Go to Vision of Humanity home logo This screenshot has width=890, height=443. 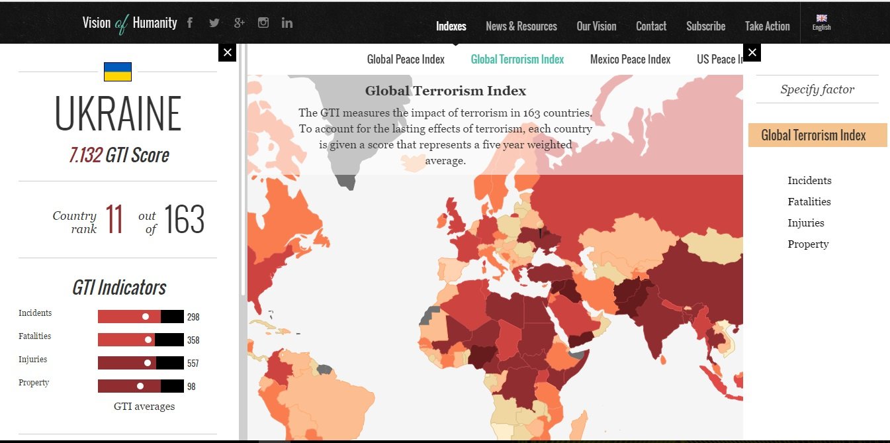click(130, 23)
